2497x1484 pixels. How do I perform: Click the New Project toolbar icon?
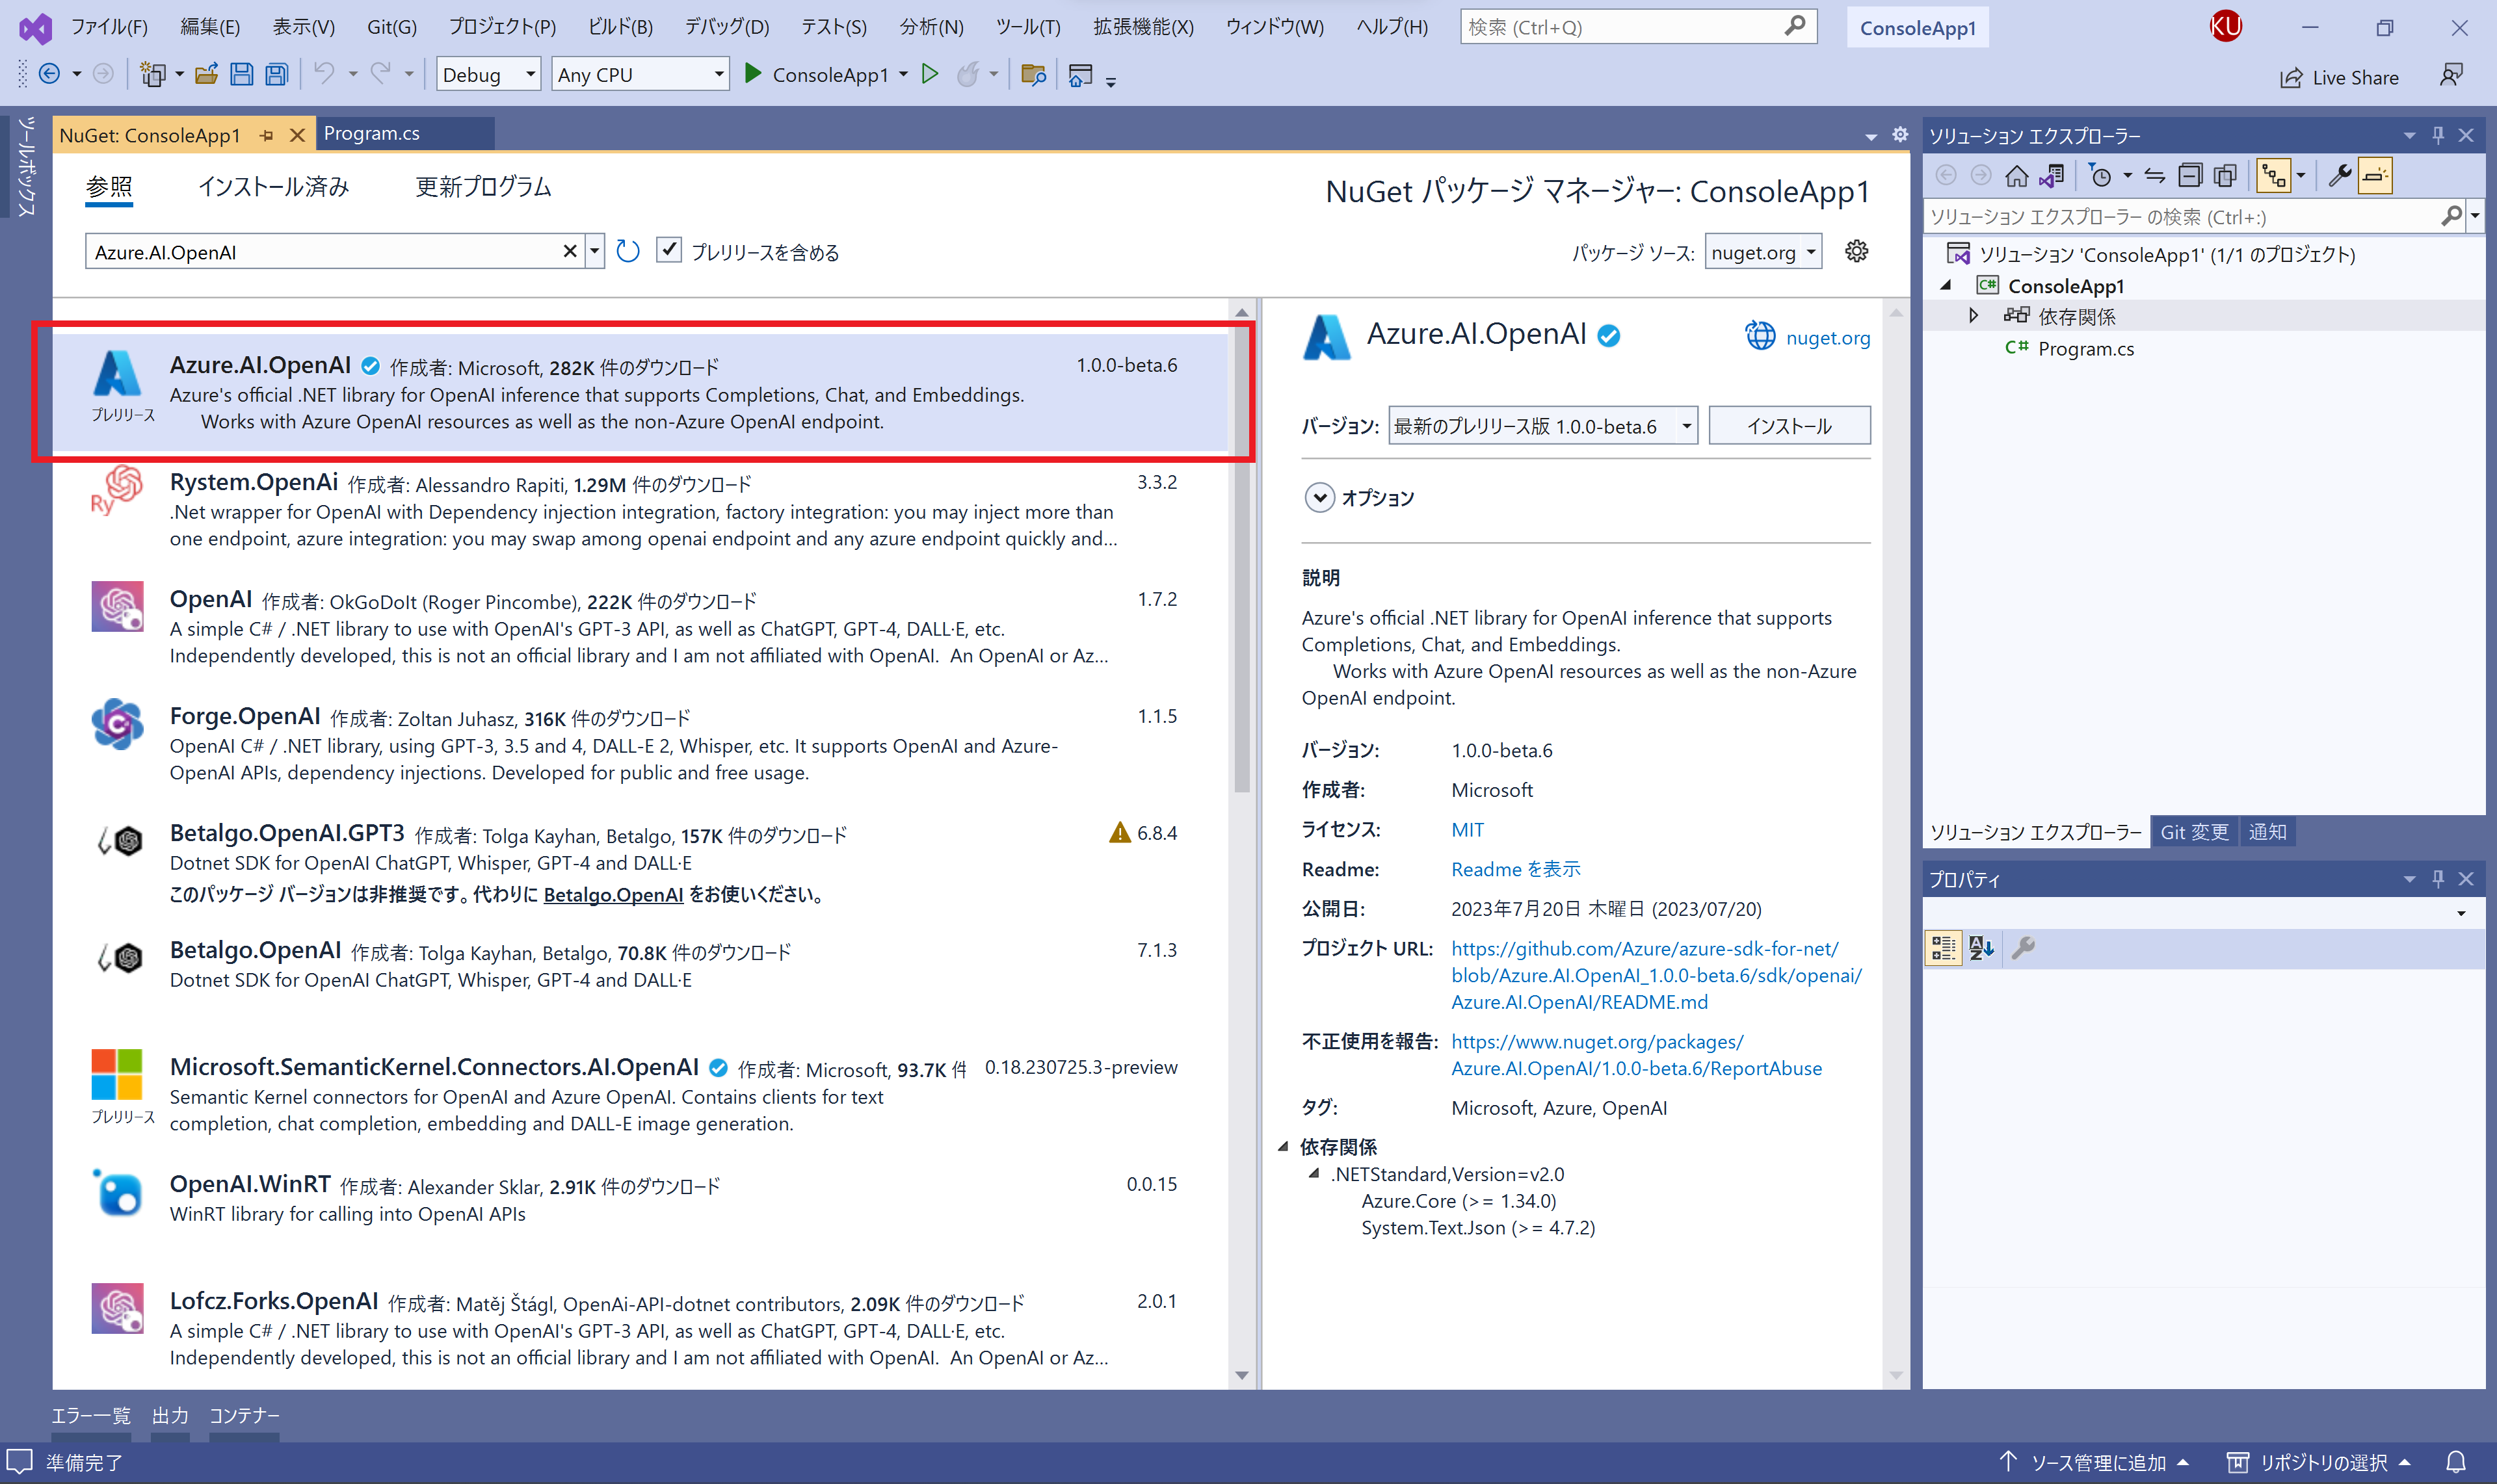click(x=152, y=74)
